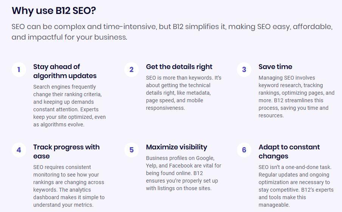Select "Adapt to constant changes" heading
Image resolution: width=342 pixels, height=212 pixels.
coord(289,151)
